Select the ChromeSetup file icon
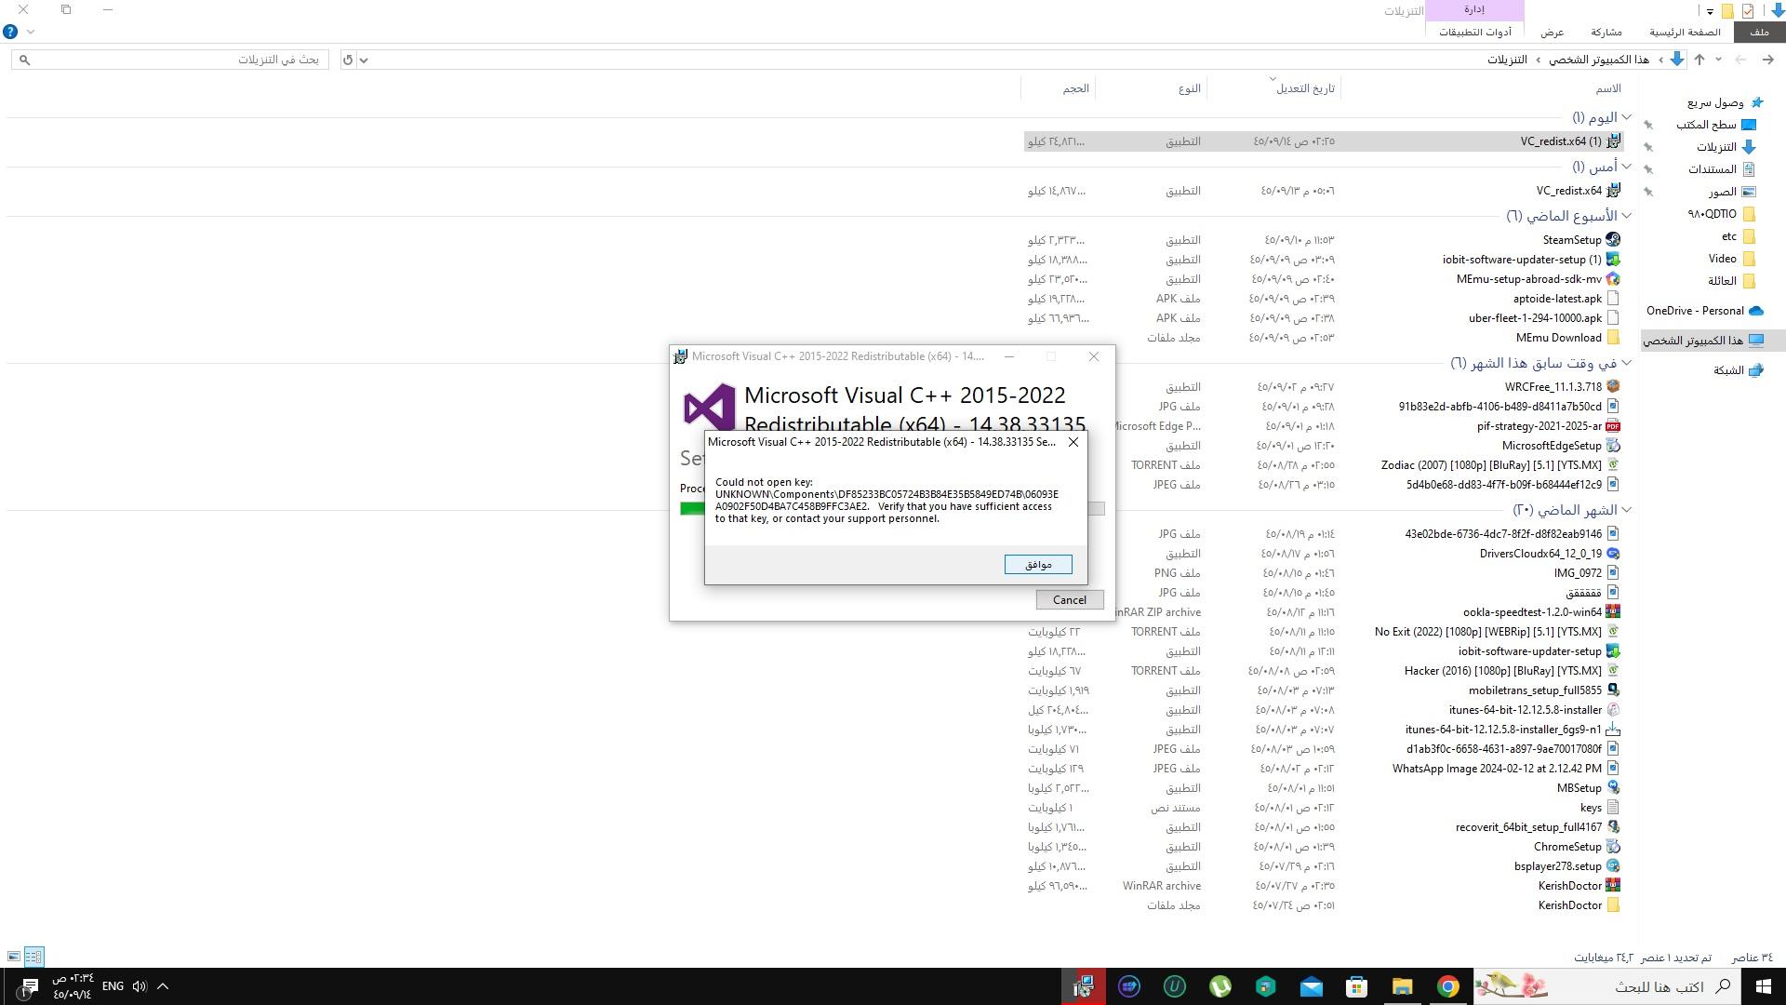Screen dimensions: 1786x1005 (1613, 847)
